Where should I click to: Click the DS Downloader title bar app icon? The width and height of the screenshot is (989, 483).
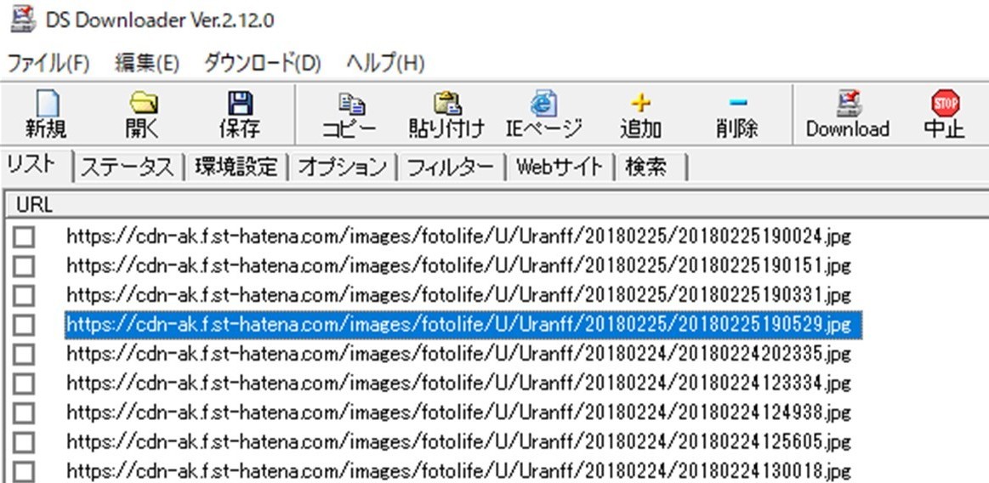pos(23,20)
